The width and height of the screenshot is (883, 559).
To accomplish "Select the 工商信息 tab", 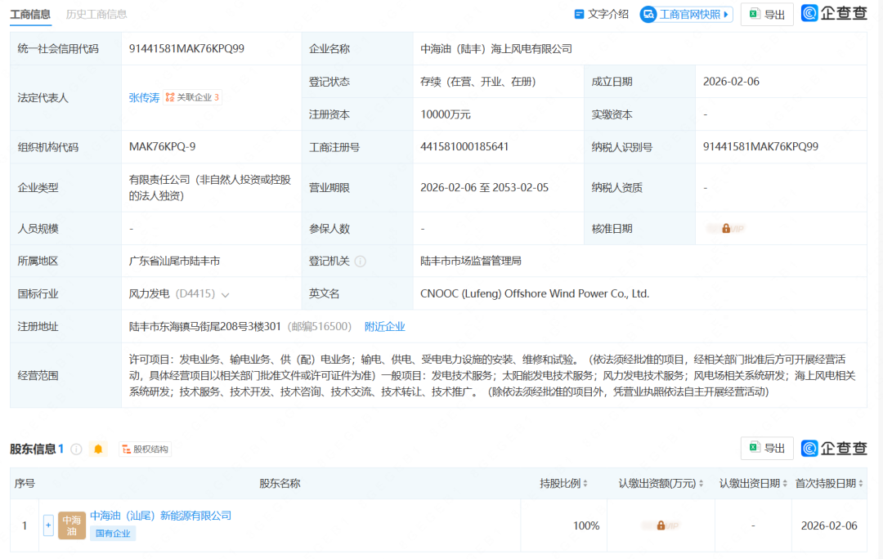I will [29, 14].
